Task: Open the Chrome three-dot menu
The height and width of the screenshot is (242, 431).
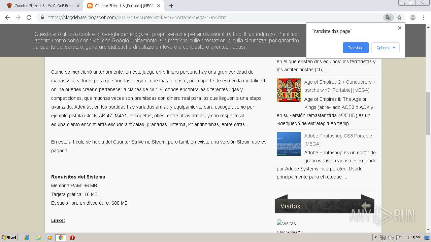Action: click(x=424, y=17)
